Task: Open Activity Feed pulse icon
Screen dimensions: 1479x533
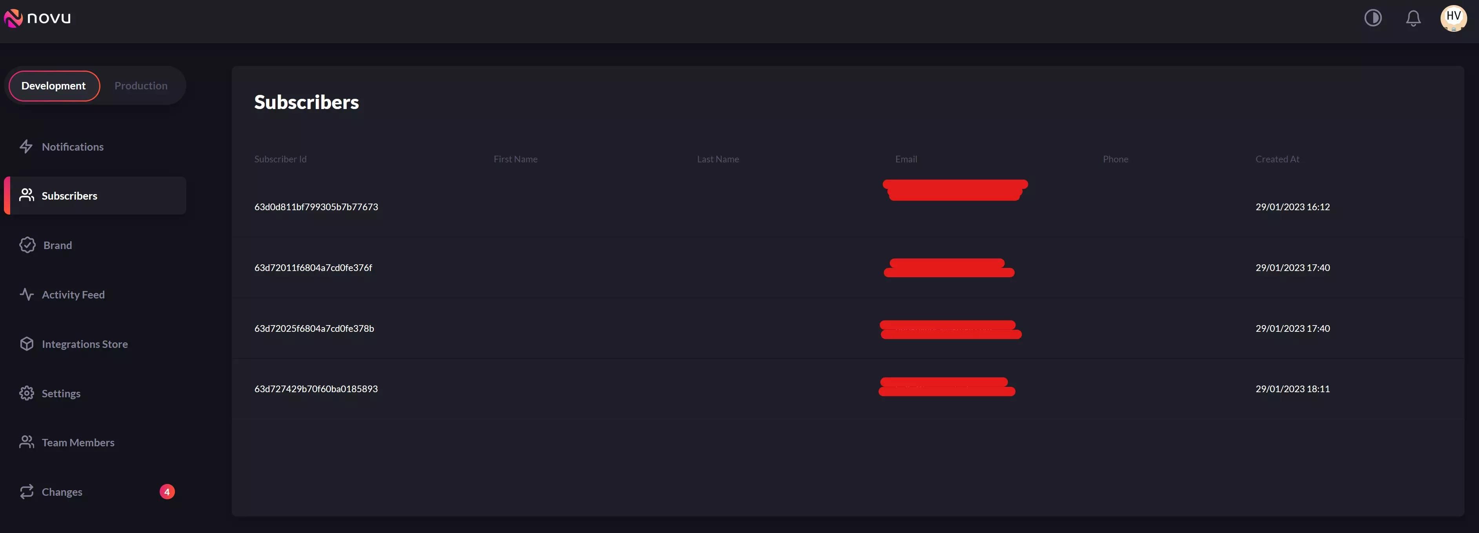Action: pyautogui.click(x=26, y=294)
